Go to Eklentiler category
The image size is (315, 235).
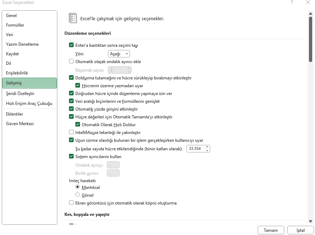tap(29, 114)
